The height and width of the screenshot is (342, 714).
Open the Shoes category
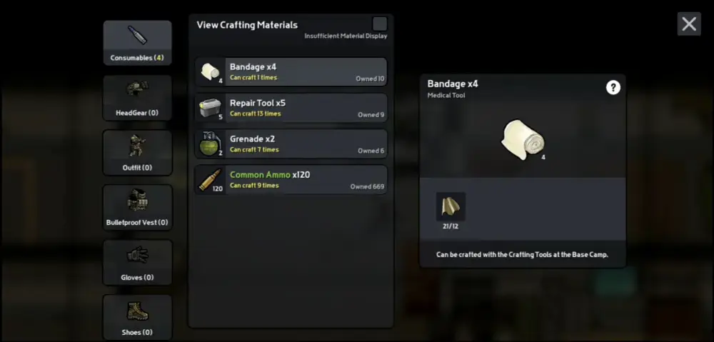[x=138, y=318]
